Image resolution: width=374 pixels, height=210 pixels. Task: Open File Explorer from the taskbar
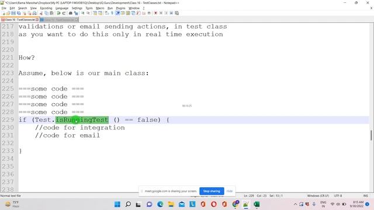tap(171, 204)
